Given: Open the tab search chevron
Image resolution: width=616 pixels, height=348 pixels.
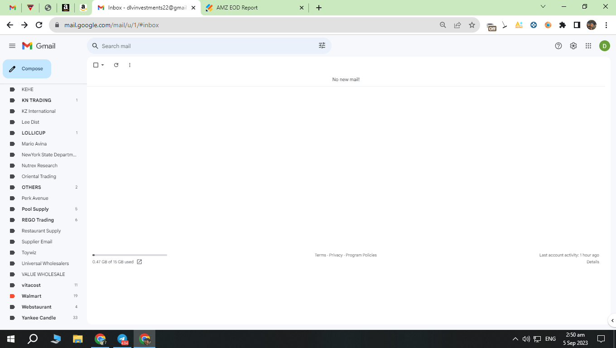Looking at the screenshot, I should (x=544, y=7).
